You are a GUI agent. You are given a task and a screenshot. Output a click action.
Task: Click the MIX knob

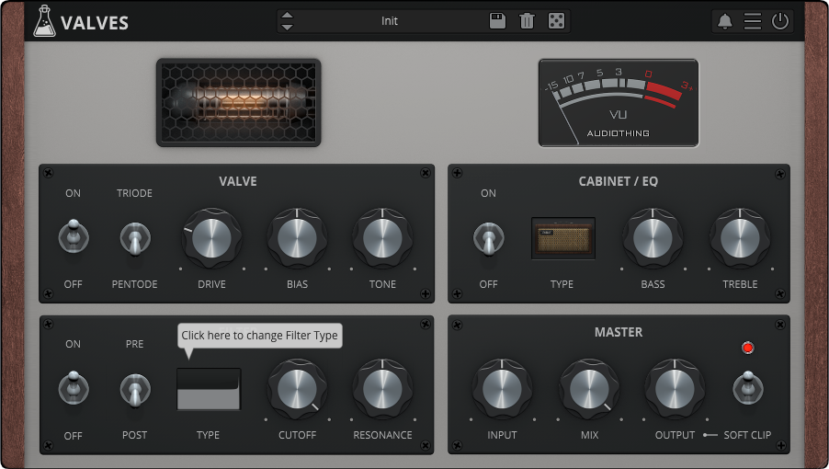click(x=589, y=389)
